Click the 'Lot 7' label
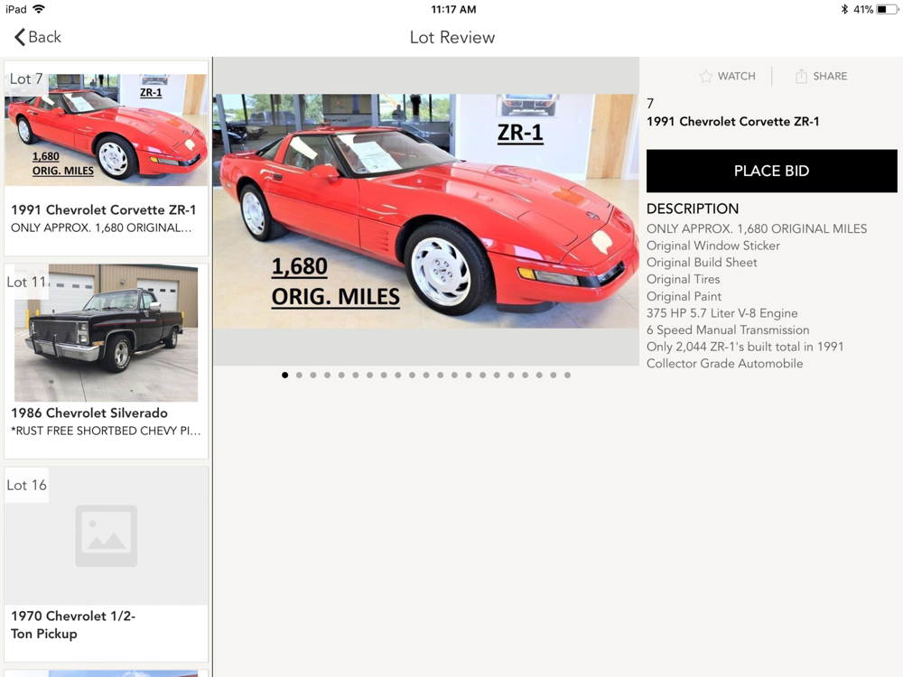The height and width of the screenshot is (677, 903). (26, 79)
